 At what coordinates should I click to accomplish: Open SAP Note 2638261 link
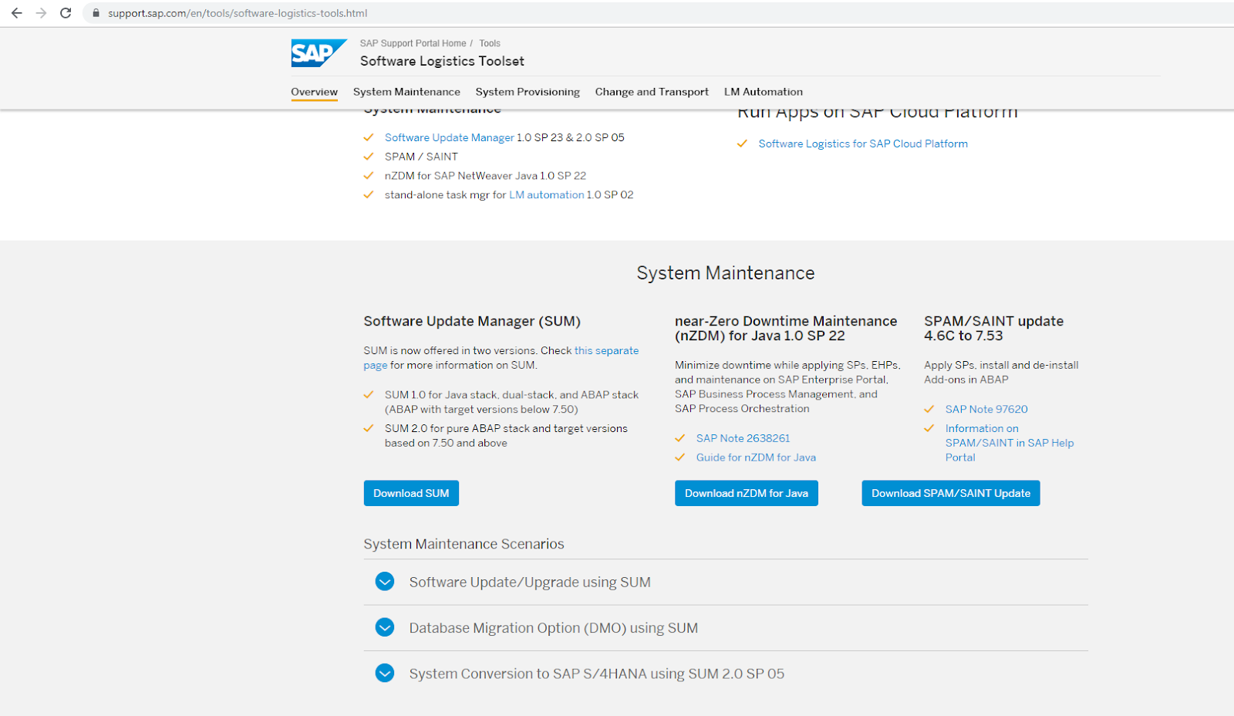743,438
